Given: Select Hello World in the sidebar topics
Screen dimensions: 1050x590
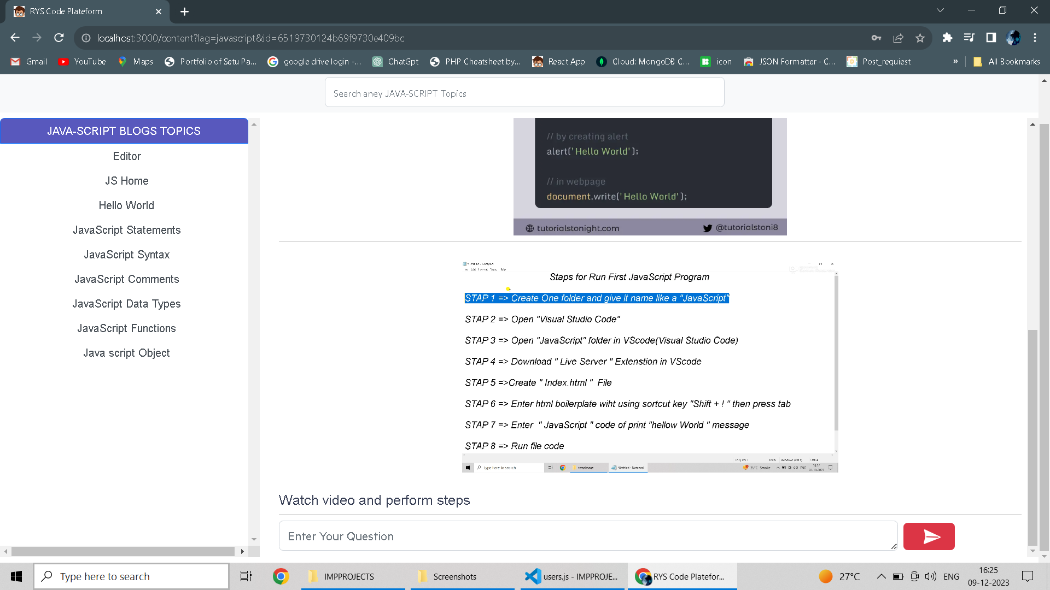Looking at the screenshot, I should [x=126, y=205].
